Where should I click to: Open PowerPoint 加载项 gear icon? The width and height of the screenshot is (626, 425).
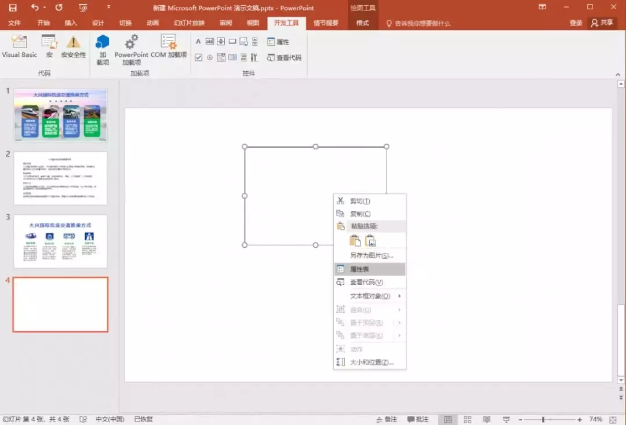pos(132,49)
